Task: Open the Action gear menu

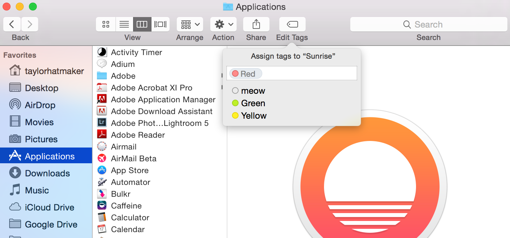Action: 223,24
